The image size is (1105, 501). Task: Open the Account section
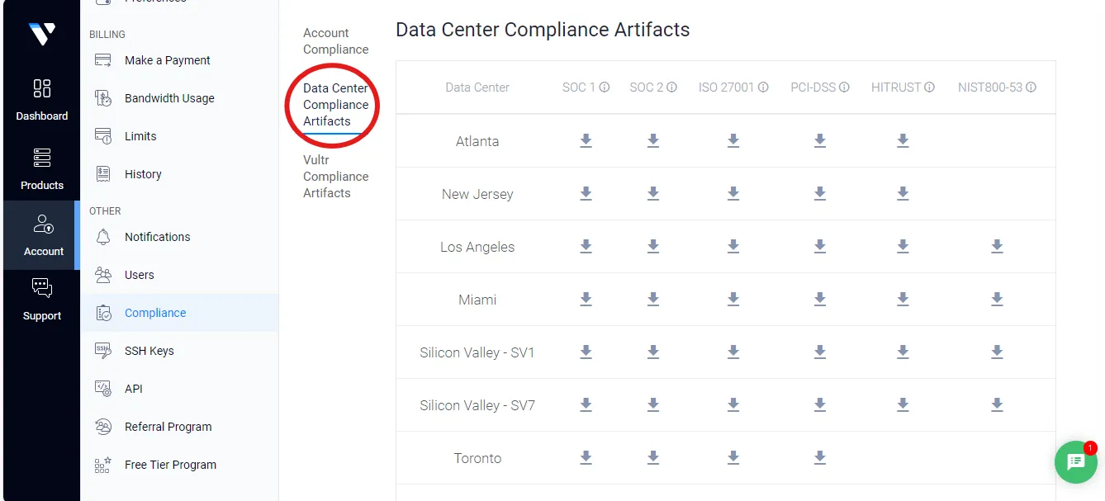(x=42, y=235)
